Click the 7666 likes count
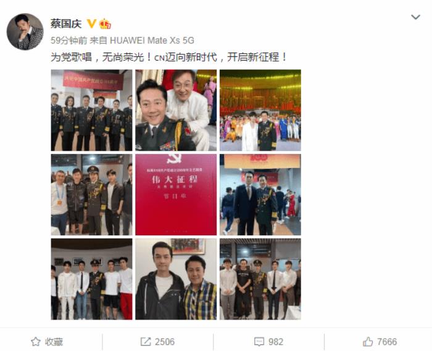Viewport: 432px width, 351px height. pos(387,342)
